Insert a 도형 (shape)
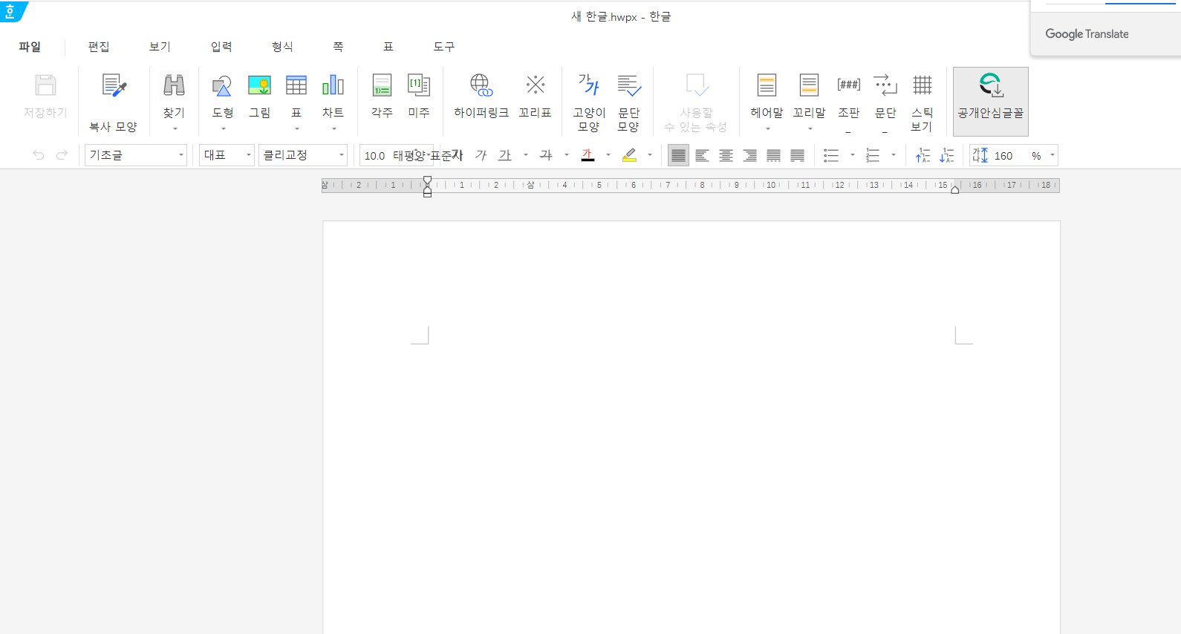This screenshot has height=634, width=1181. tap(222, 86)
